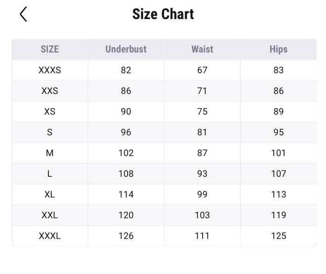Click the Waist column header
This screenshot has width=326, height=274.
[202, 49]
